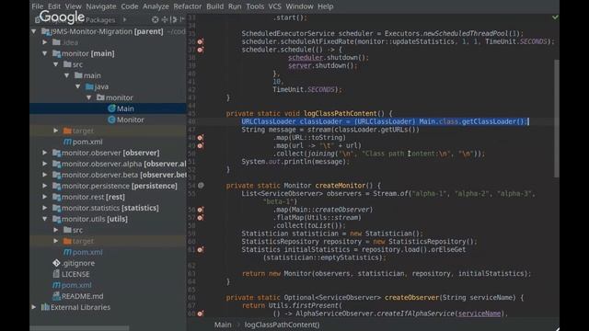Click Project panel horizontal scrollbar
Screen dimensions: 589x331
[80, 328]
